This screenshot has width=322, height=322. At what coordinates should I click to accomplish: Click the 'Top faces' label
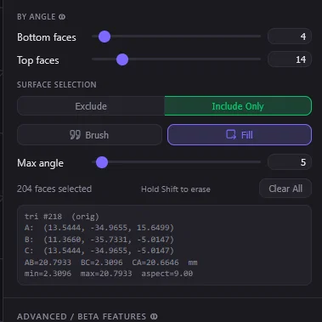click(x=38, y=60)
